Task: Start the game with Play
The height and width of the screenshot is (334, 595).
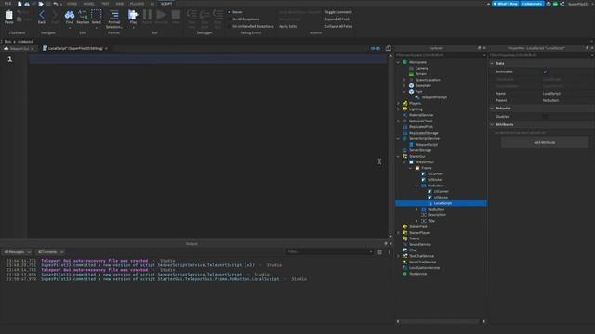Action: click(x=133, y=16)
